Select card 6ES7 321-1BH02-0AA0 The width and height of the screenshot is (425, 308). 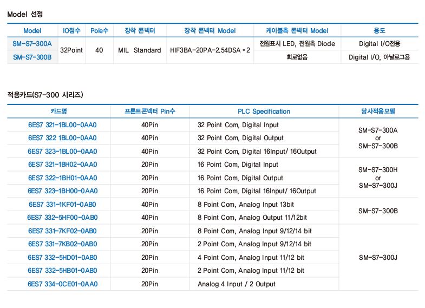pos(62,165)
